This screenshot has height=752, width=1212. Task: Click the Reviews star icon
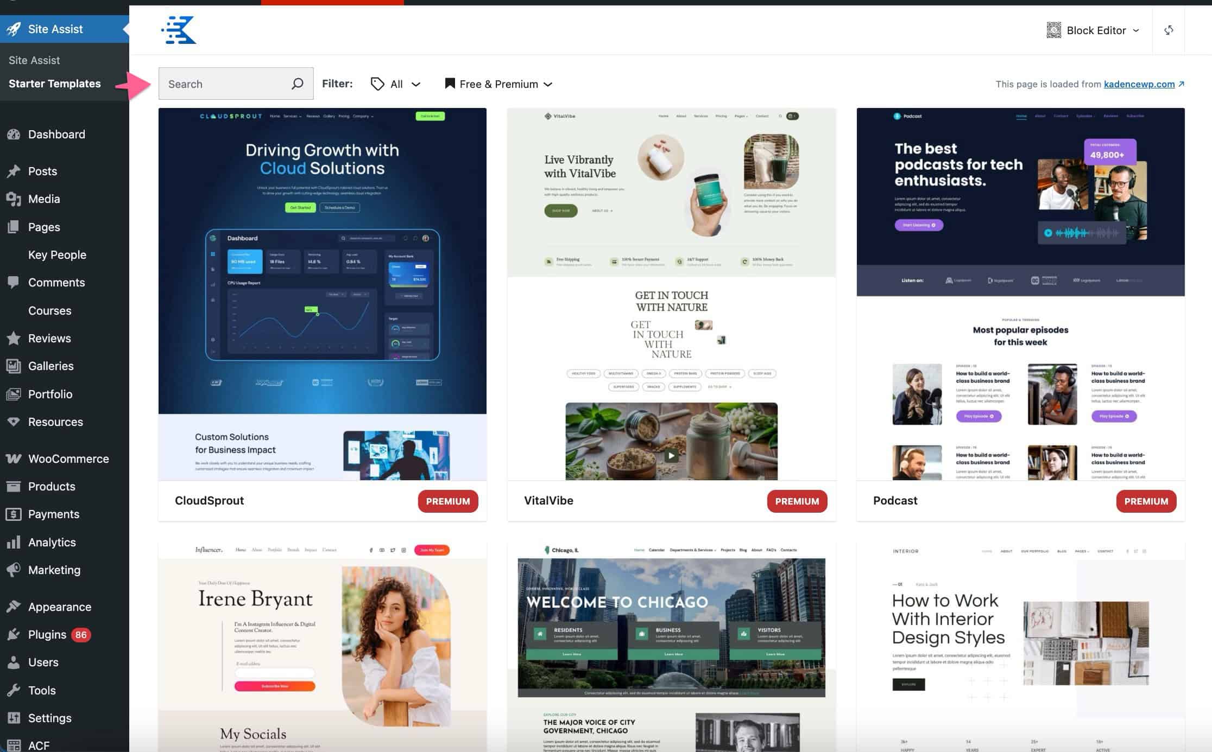click(x=14, y=338)
